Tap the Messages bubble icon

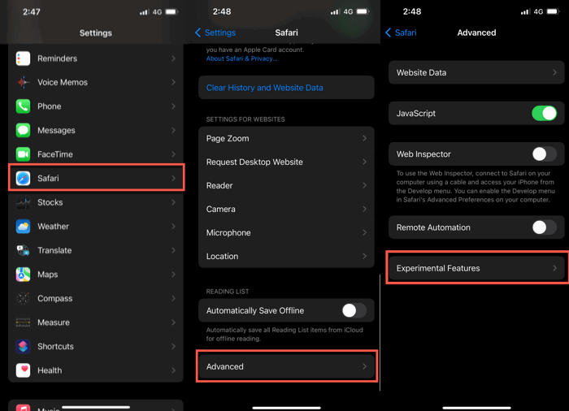[x=23, y=130]
